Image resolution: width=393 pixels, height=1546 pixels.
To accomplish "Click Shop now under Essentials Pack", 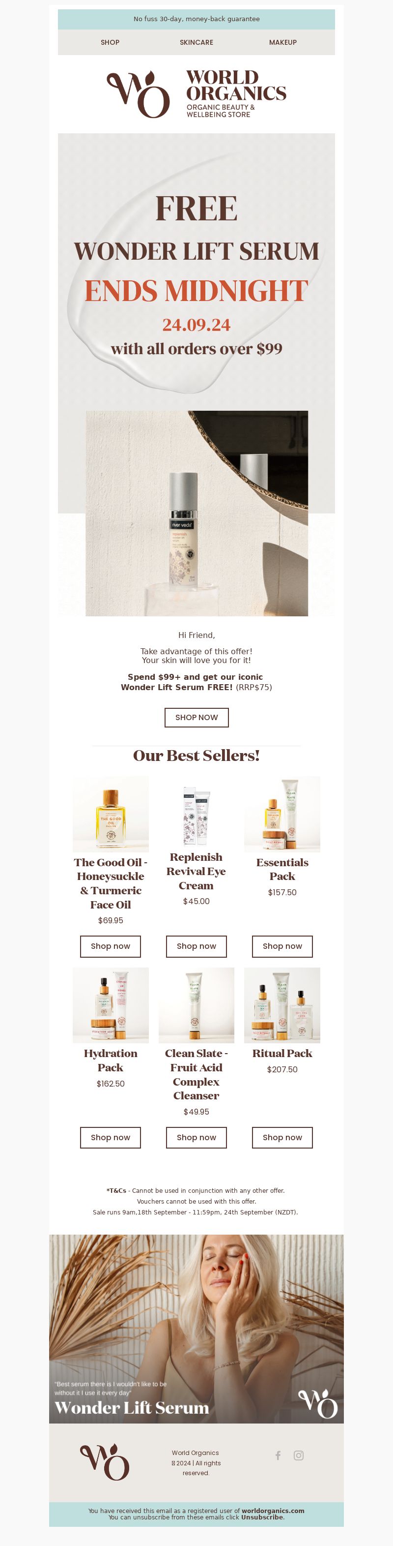I will tap(282, 946).
